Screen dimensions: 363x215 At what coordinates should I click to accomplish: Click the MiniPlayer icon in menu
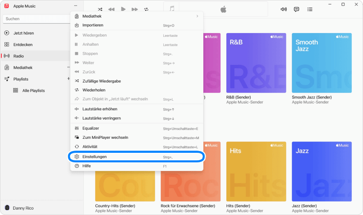[77, 137]
